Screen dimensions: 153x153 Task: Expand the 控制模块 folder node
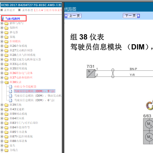[2, 41]
